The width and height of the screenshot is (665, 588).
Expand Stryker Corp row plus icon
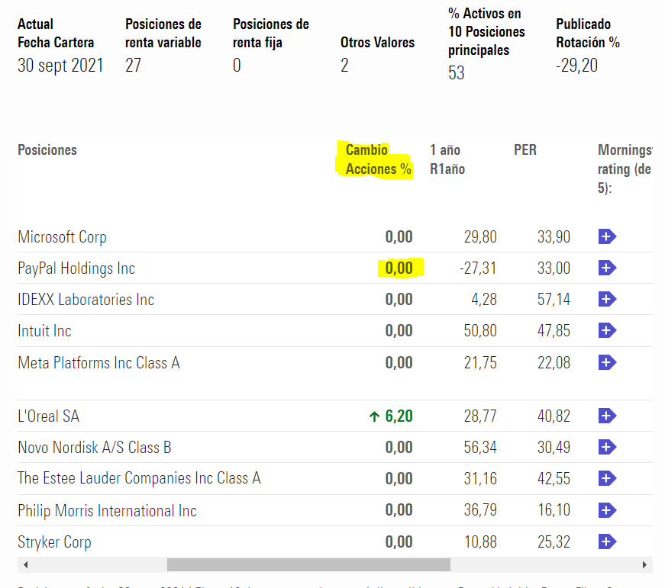pos(607,542)
